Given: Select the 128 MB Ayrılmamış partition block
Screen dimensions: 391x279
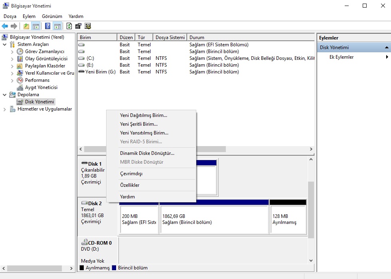Looking at the screenshot, I should [x=288, y=217].
